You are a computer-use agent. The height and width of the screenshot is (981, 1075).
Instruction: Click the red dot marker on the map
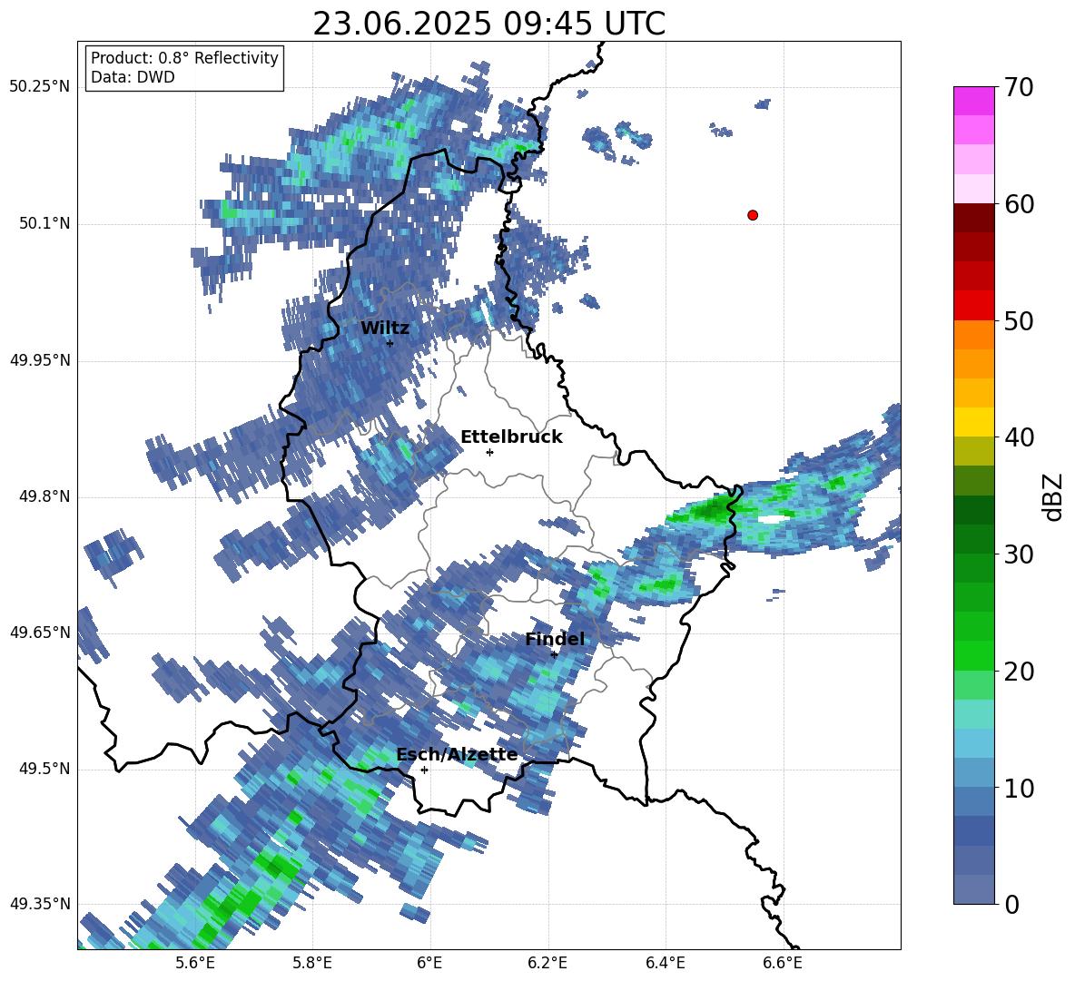point(752,215)
